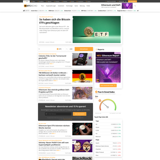Click the E-Mail-Adresse newsletter input
Image resolution: width=160 pixels, height=160 pixels.
58,114
